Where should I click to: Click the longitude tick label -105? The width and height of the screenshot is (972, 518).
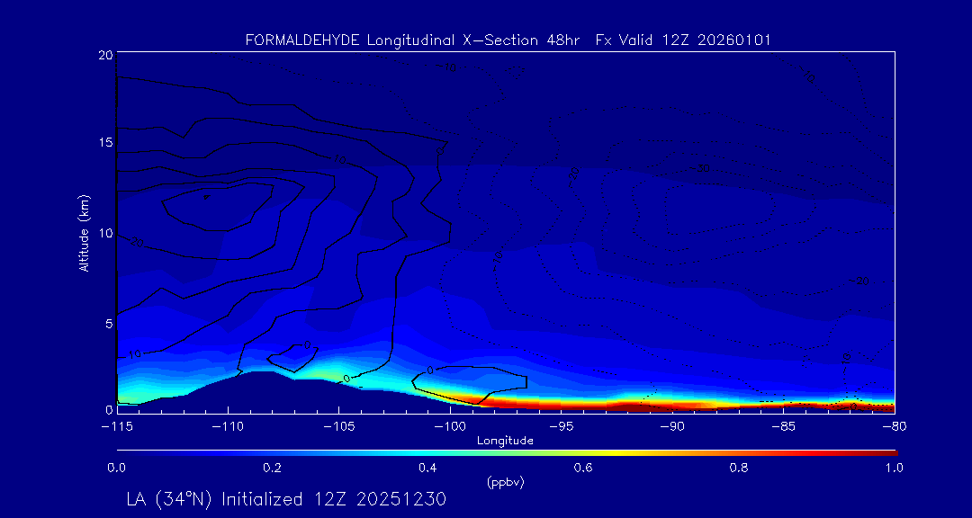[x=338, y=427]
